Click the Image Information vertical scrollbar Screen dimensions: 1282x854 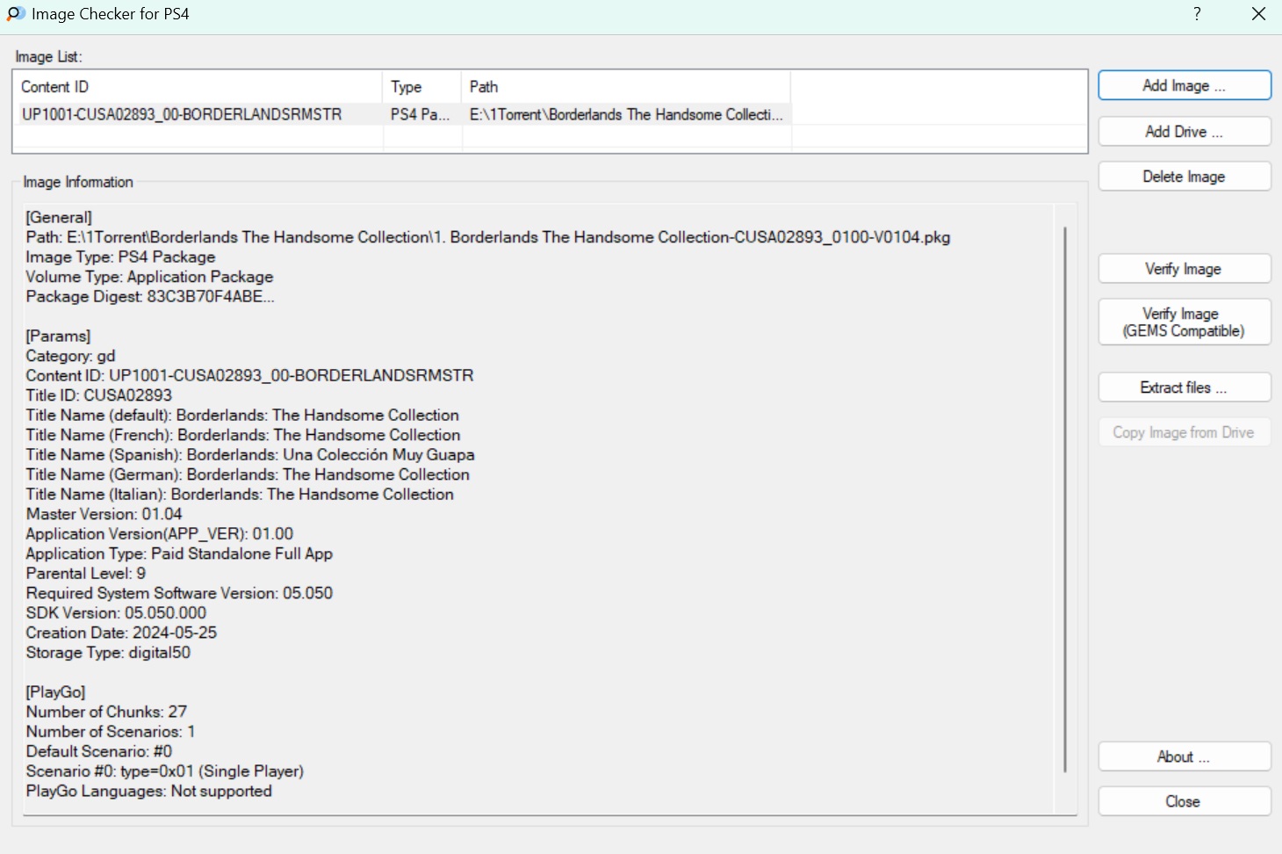click(x=1065, y=499)
